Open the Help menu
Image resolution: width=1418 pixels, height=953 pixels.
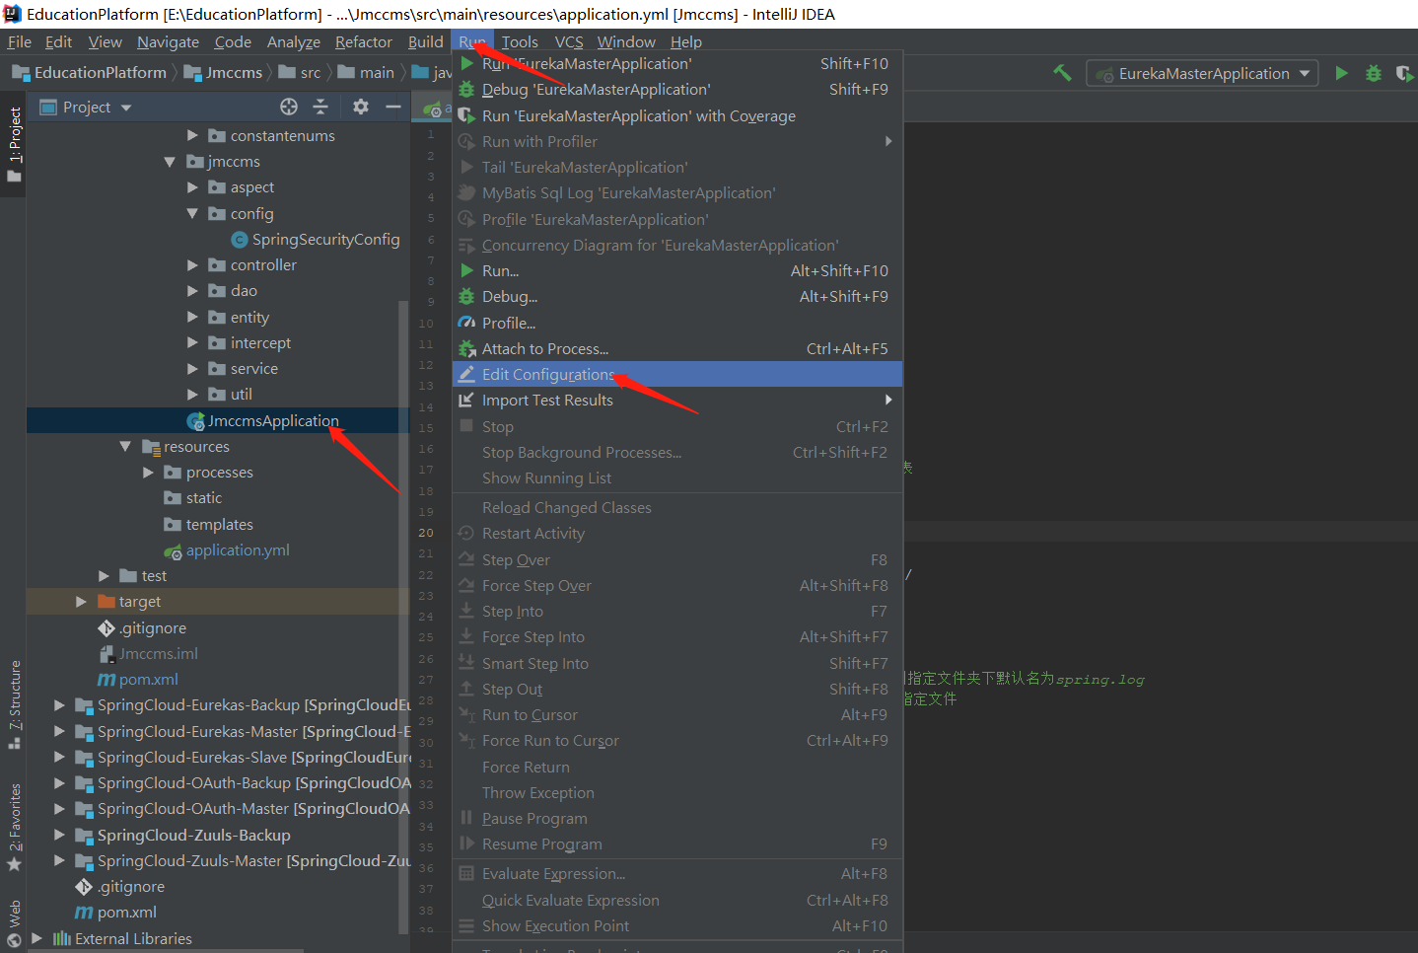(x=686, y=41)
